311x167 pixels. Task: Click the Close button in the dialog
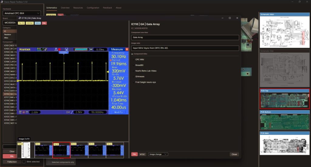point(234,154)
